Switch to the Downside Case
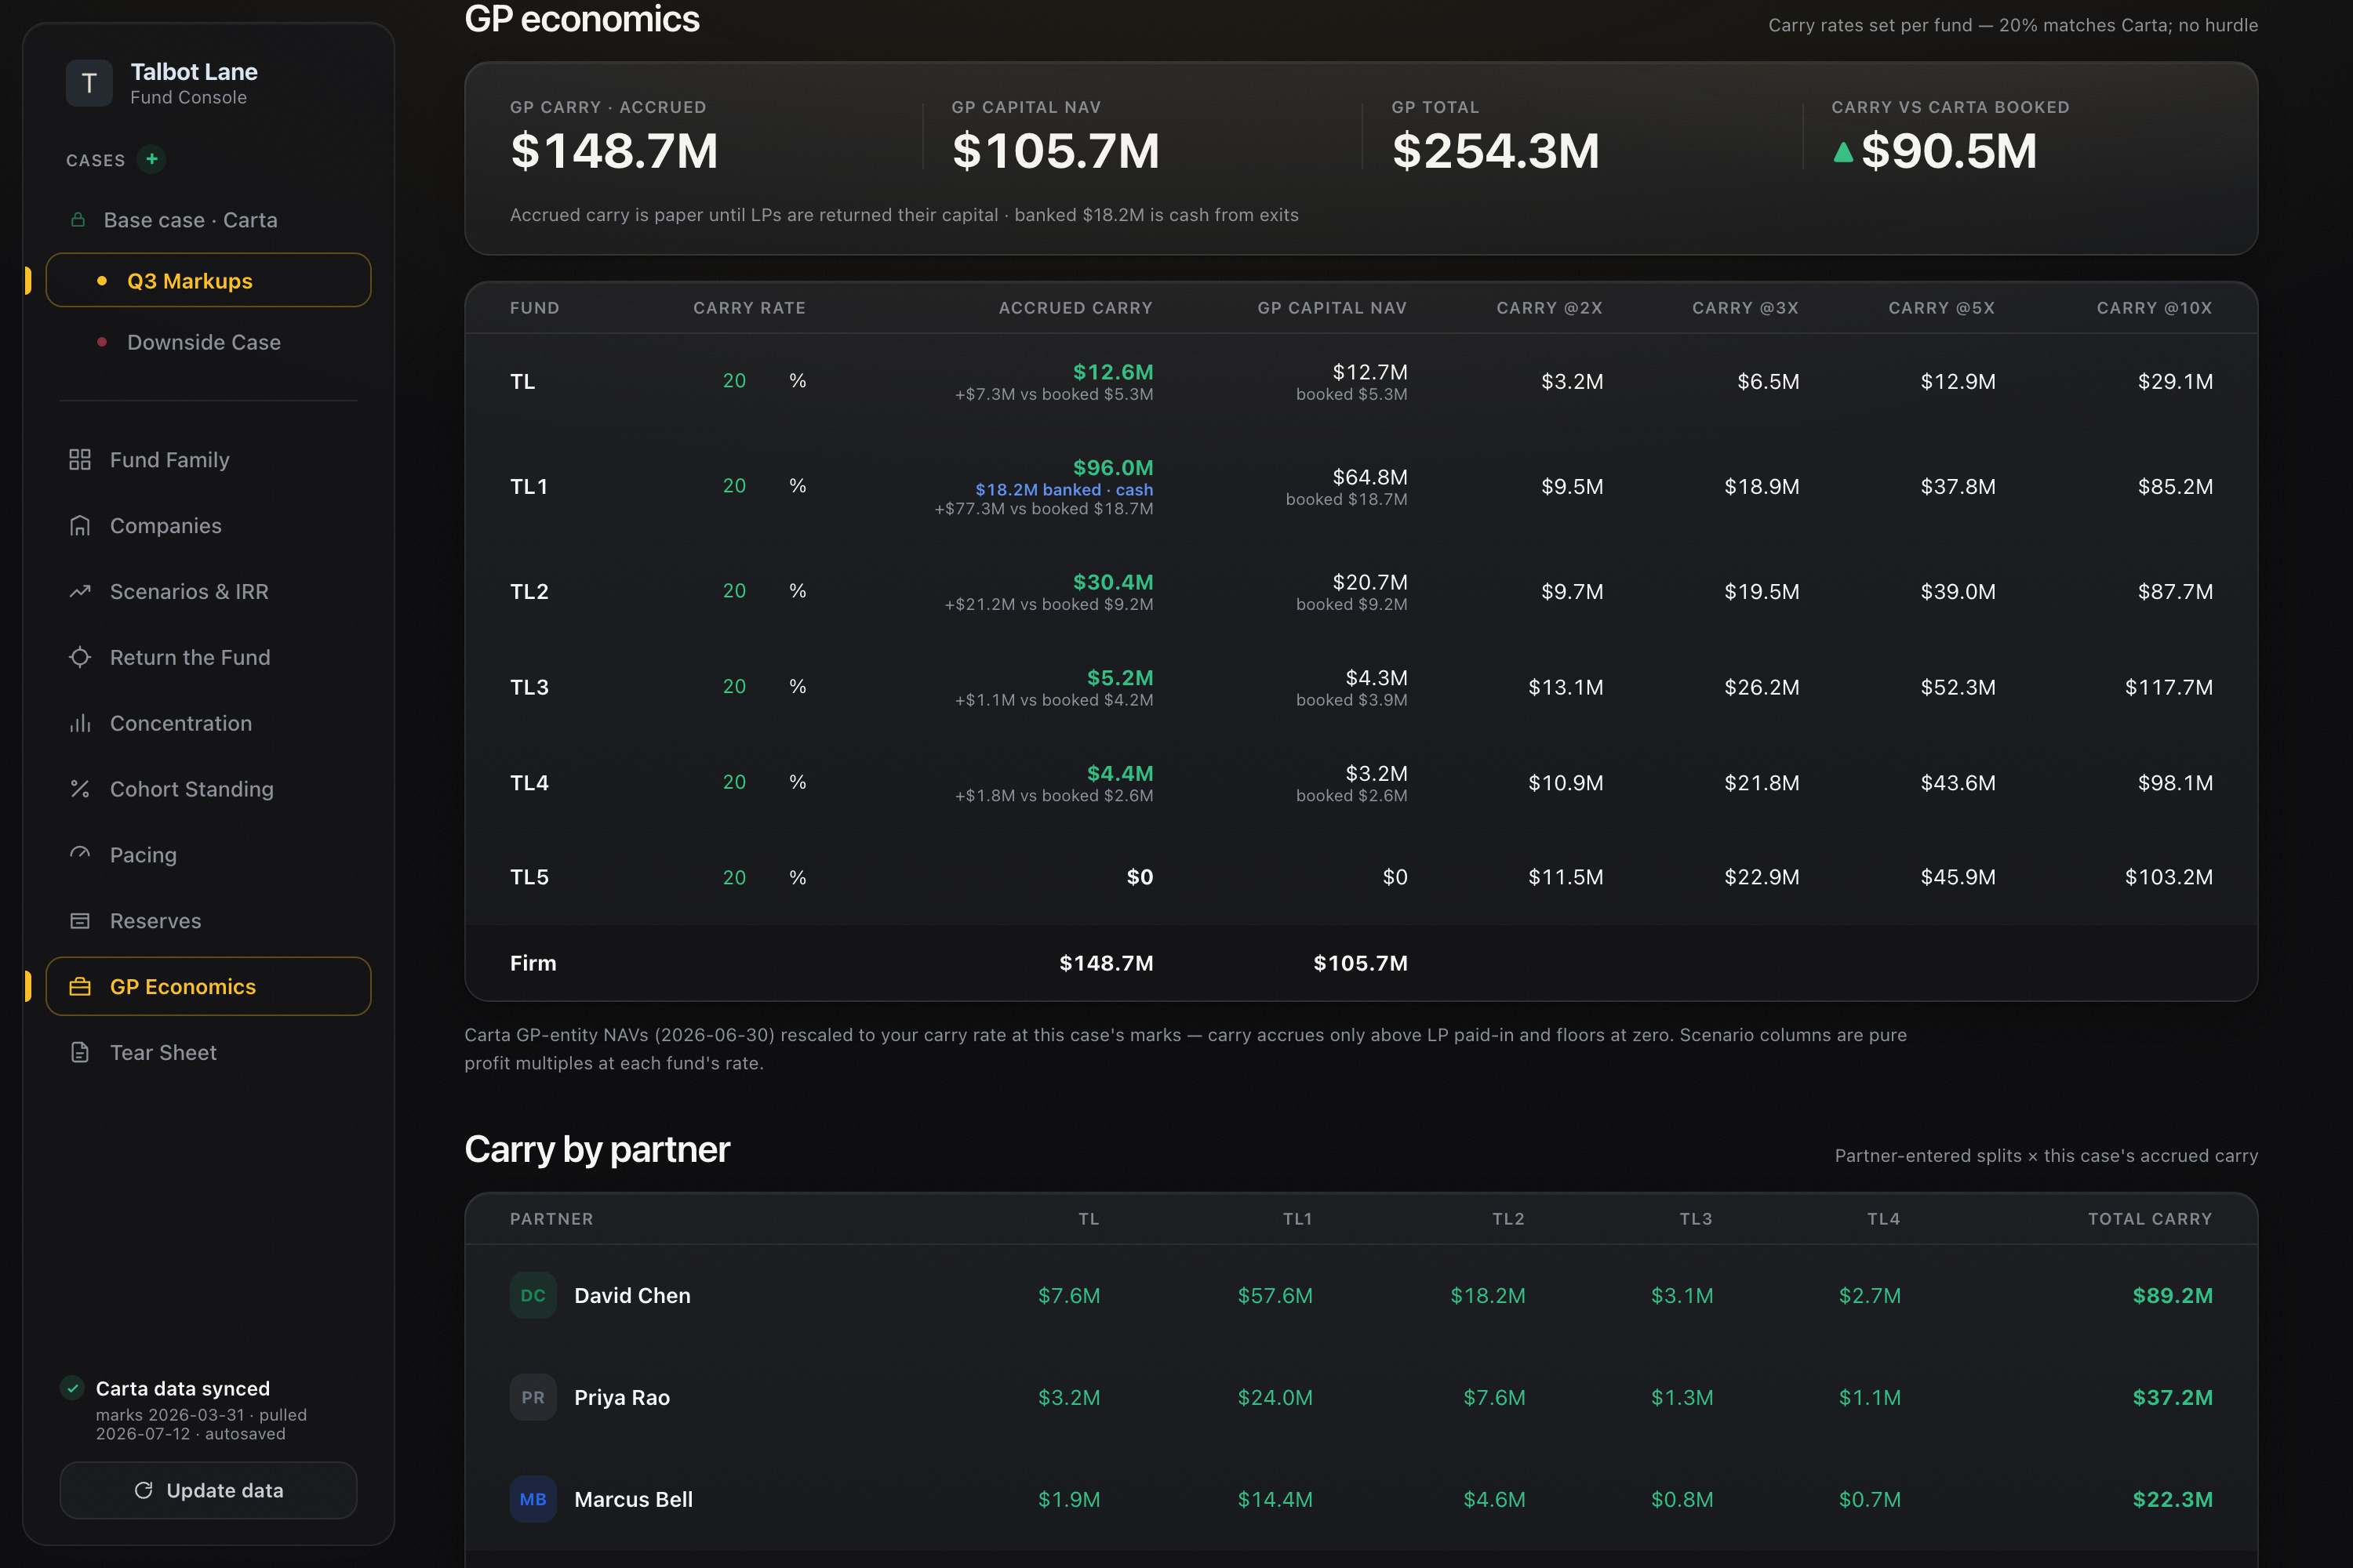Viewport: 2353px width, 1568px height. [x=208, y=342]
